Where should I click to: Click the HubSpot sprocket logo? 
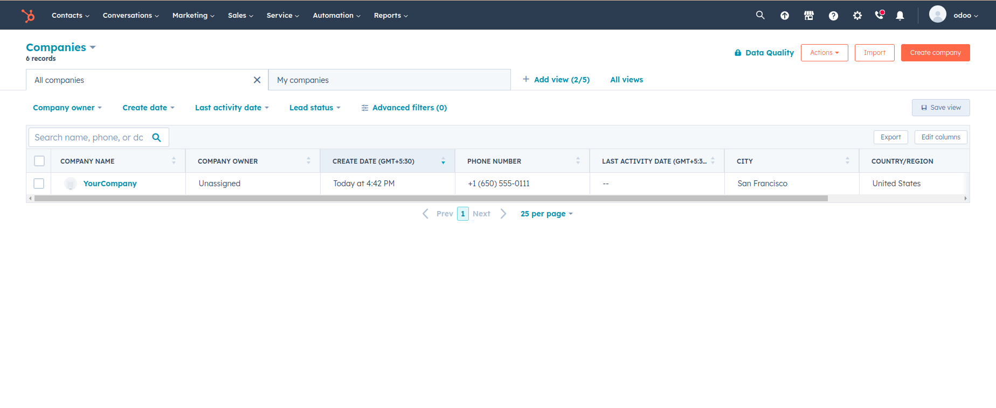click(x=28, y=16)
